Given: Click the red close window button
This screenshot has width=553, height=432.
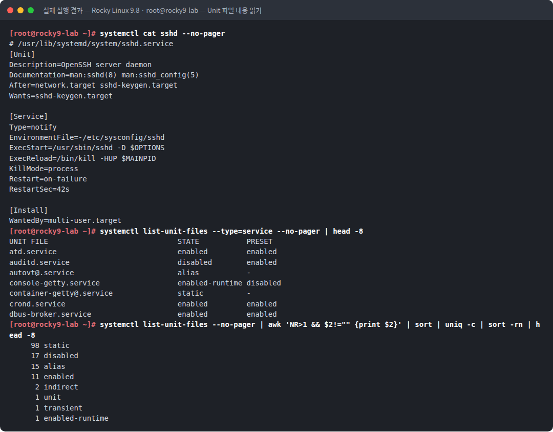Looking at the screenshot, I should (x=10, y=10).
